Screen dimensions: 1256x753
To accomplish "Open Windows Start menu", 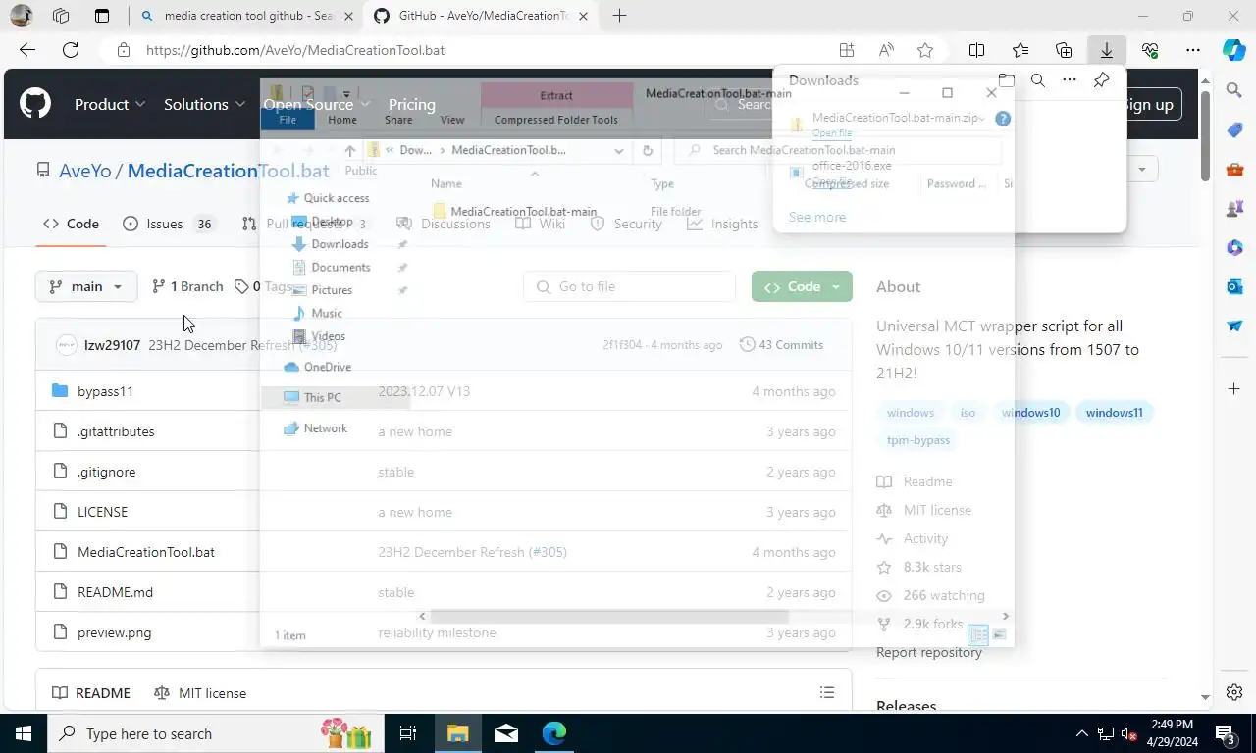I will tap(24, 733).
